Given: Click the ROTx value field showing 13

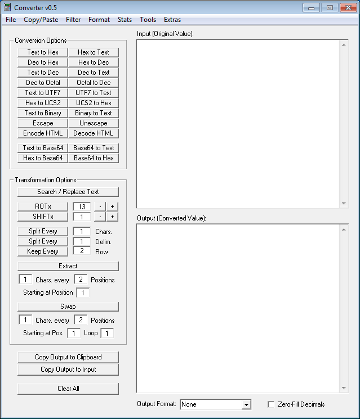Looking at the screenshot, I should [x=82, y=206].
